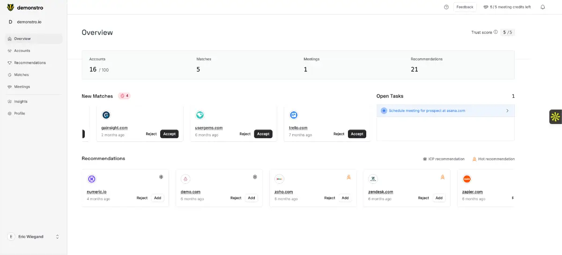Click the demonstro logo icon
The height and width of the screenshot is (255, 562).
(10, 7)
